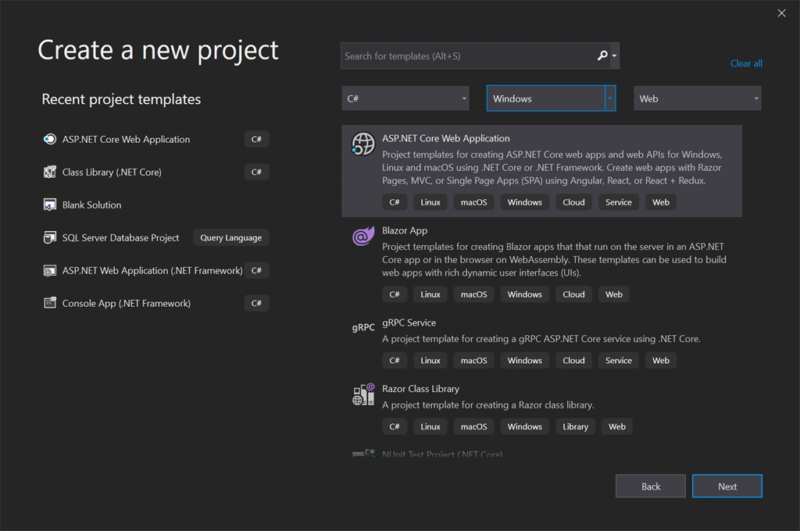Click the purple Blazor App icon

click(x=363, y=236)
